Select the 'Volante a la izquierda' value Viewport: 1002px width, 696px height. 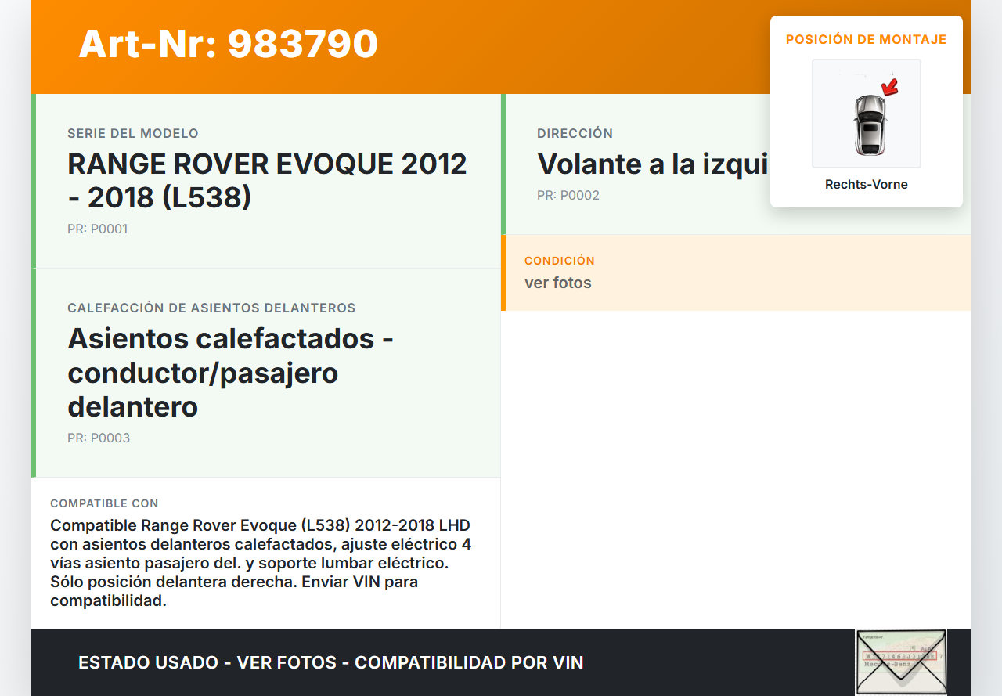point(654,164)
